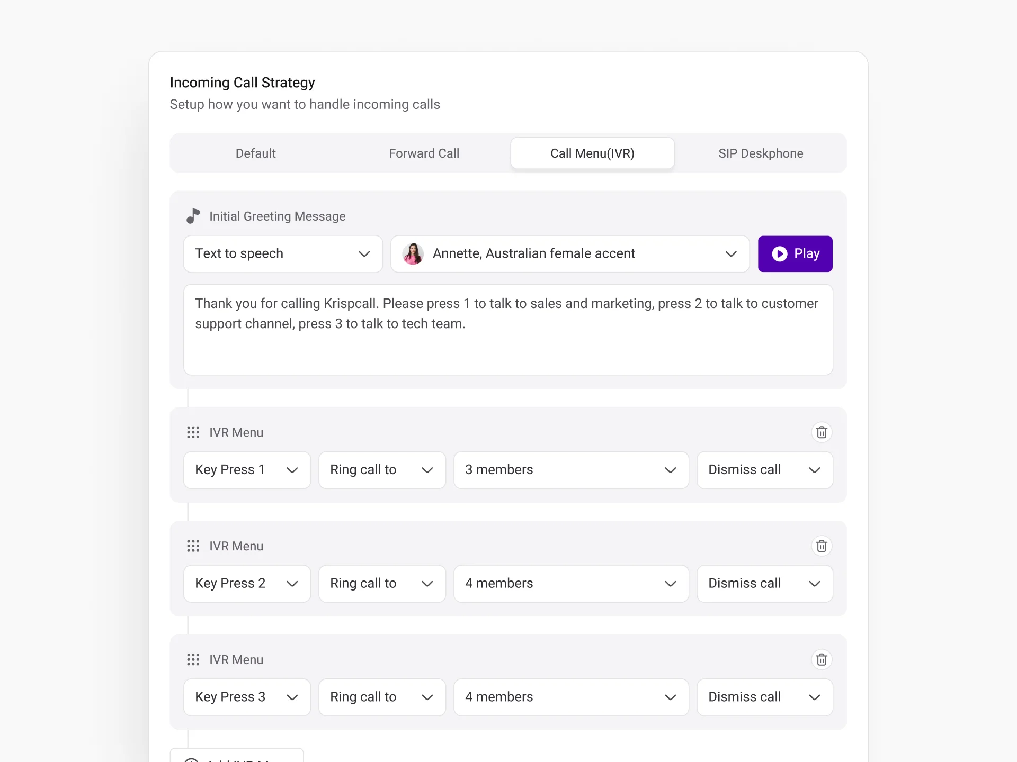Expand 4 members dropdown for Key Press 2

pos(571,584)
